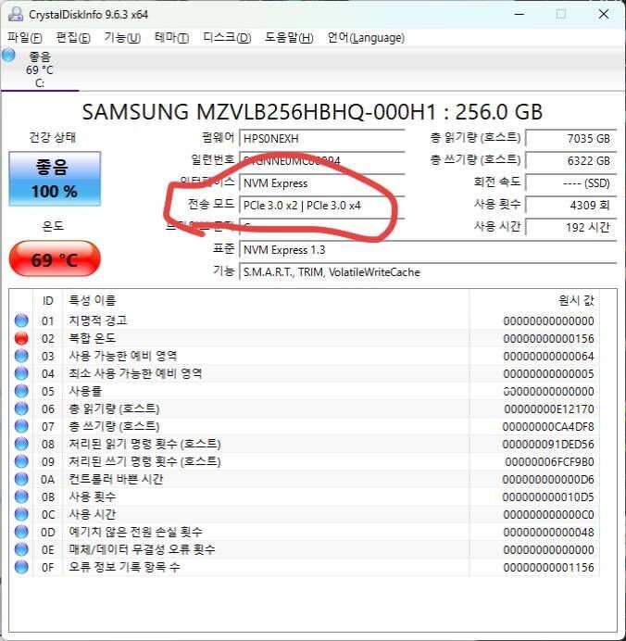Open the 편집(E) menu

73,38
